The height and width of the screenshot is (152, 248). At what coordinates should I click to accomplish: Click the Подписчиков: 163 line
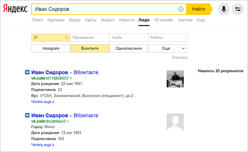[x=48, y=139]
